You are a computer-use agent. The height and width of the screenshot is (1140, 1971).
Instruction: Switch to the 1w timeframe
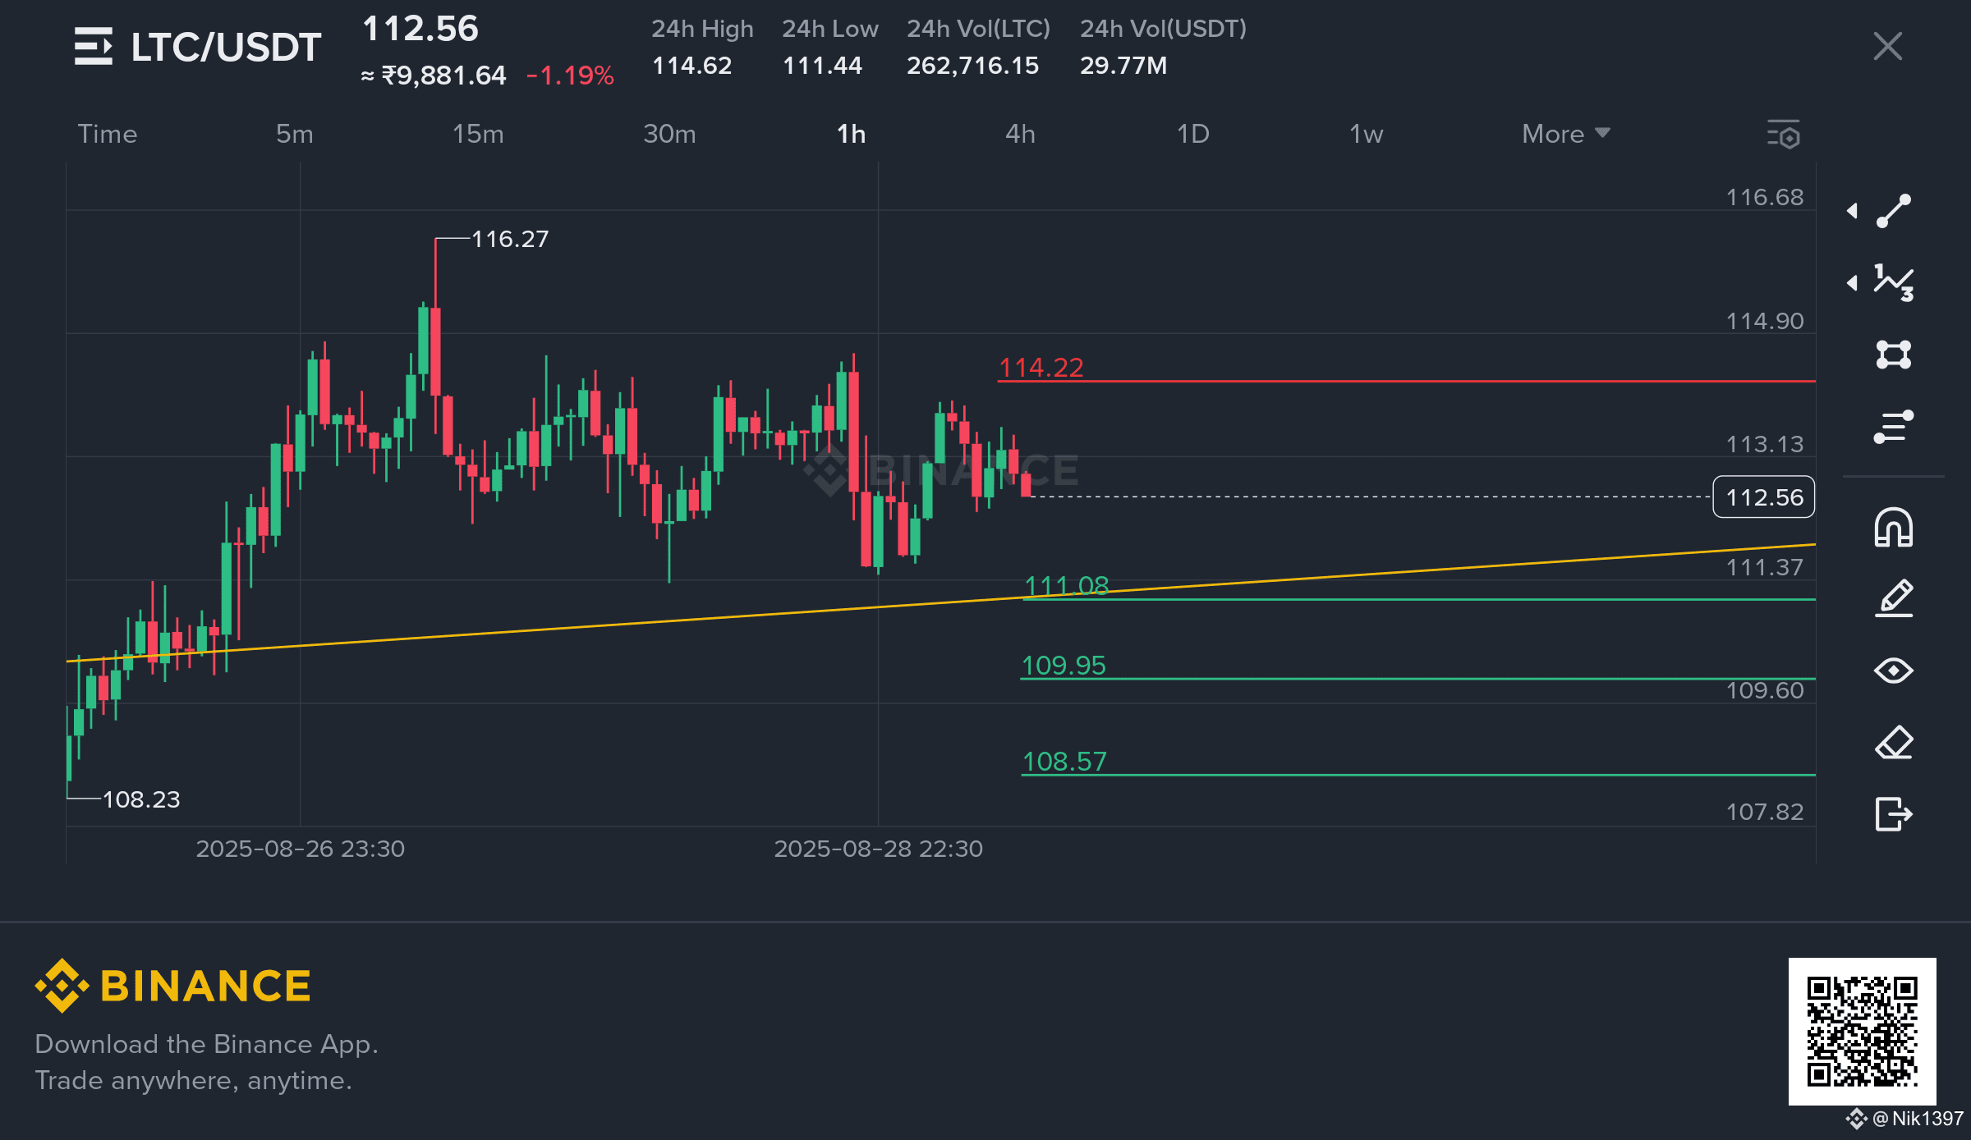1367,134
